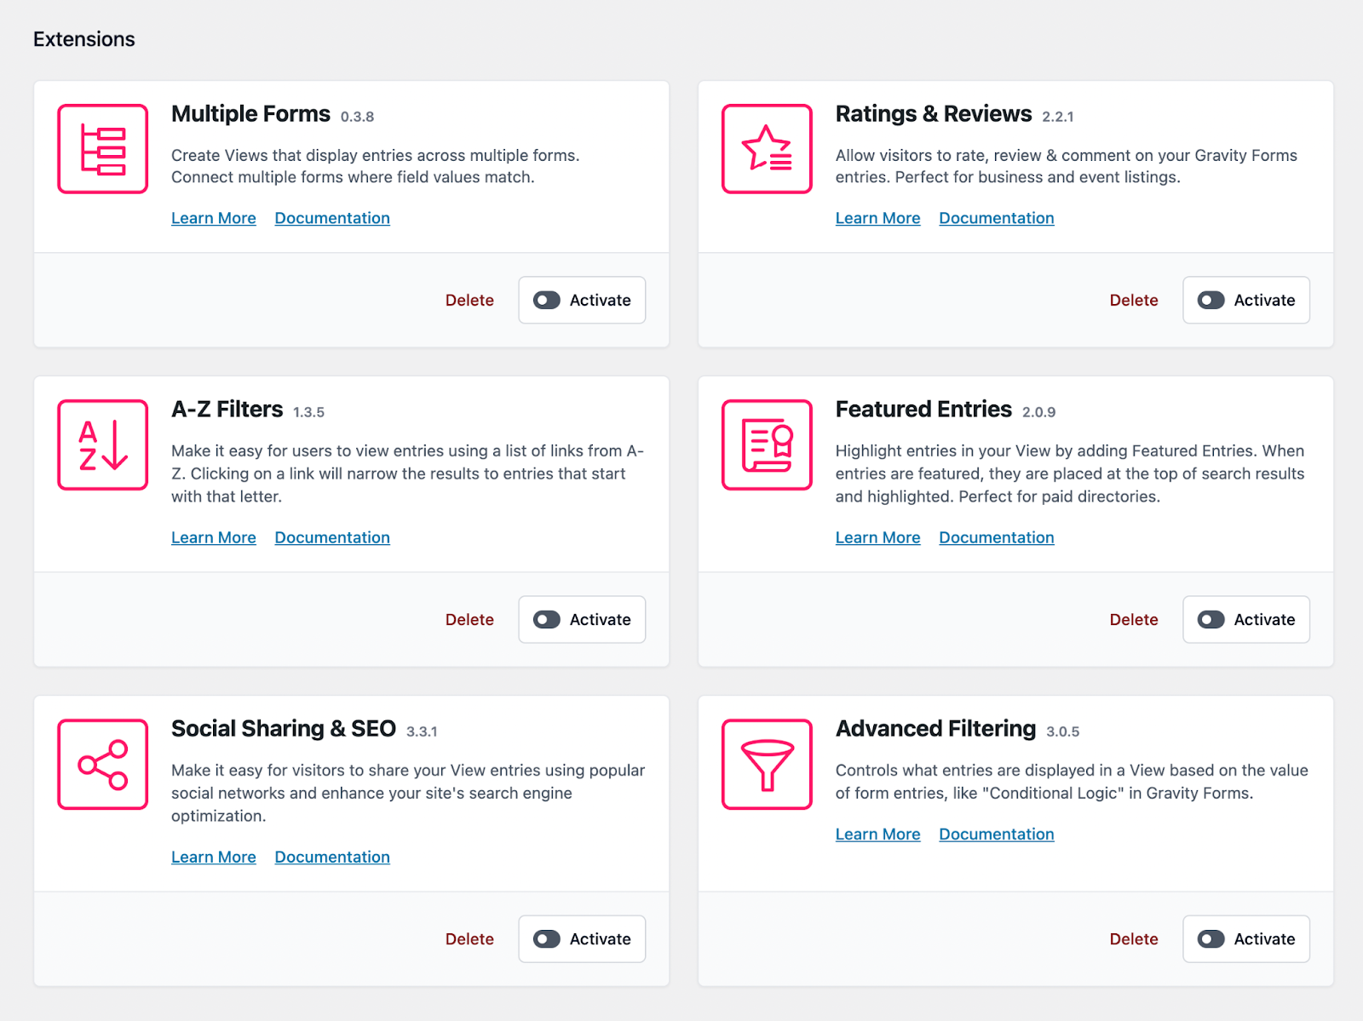Viewport: 1363px width, 1021px height.
Task: Open Documentation link for Multiple Forms
Action: pyautogui.click(x=332, y=218)
